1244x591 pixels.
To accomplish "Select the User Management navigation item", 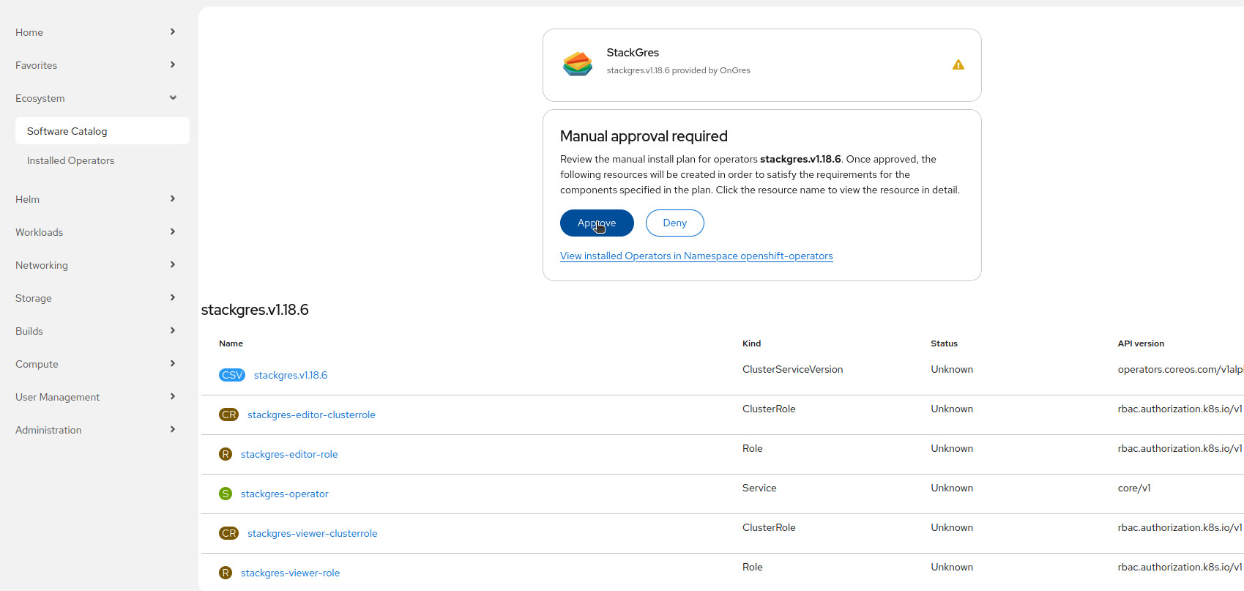I will click(x=57, y=397).
